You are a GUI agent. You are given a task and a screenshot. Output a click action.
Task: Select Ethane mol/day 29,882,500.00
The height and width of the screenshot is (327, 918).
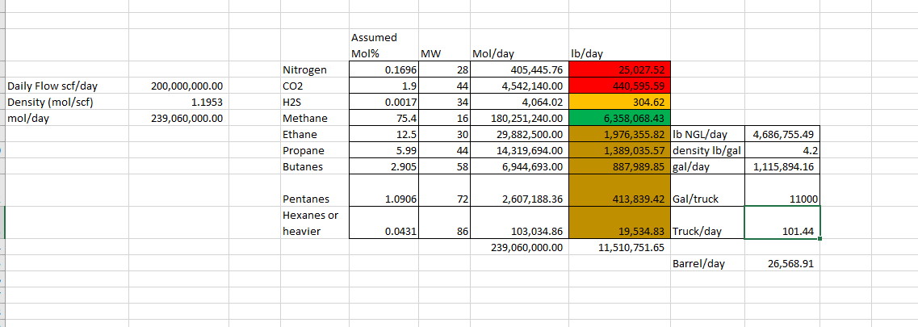(519, 135)
